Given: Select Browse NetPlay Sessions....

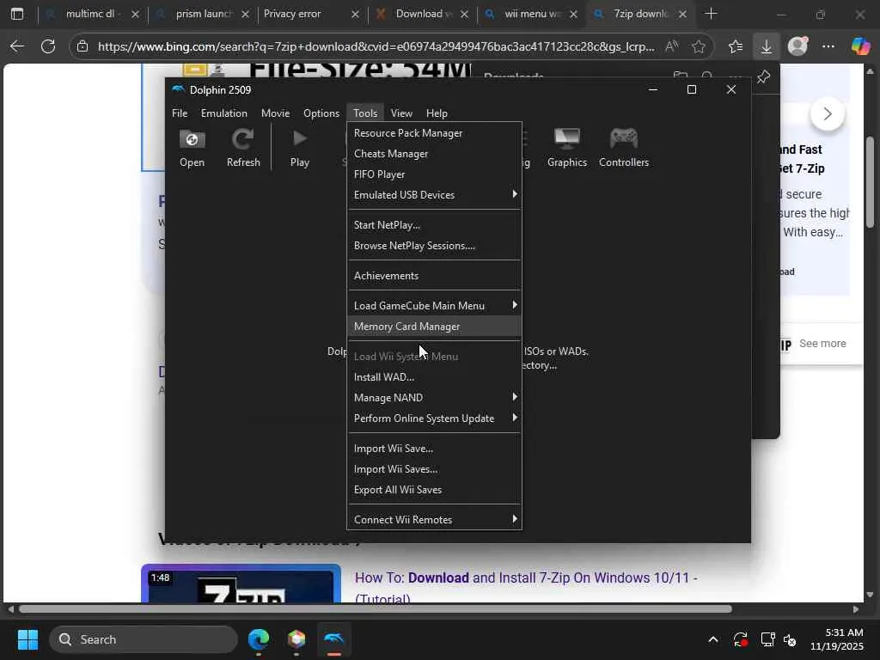Looking at the screenshot, I should point(434,246).
